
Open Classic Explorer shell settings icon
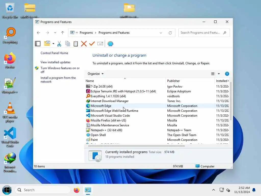coord(110,44)
